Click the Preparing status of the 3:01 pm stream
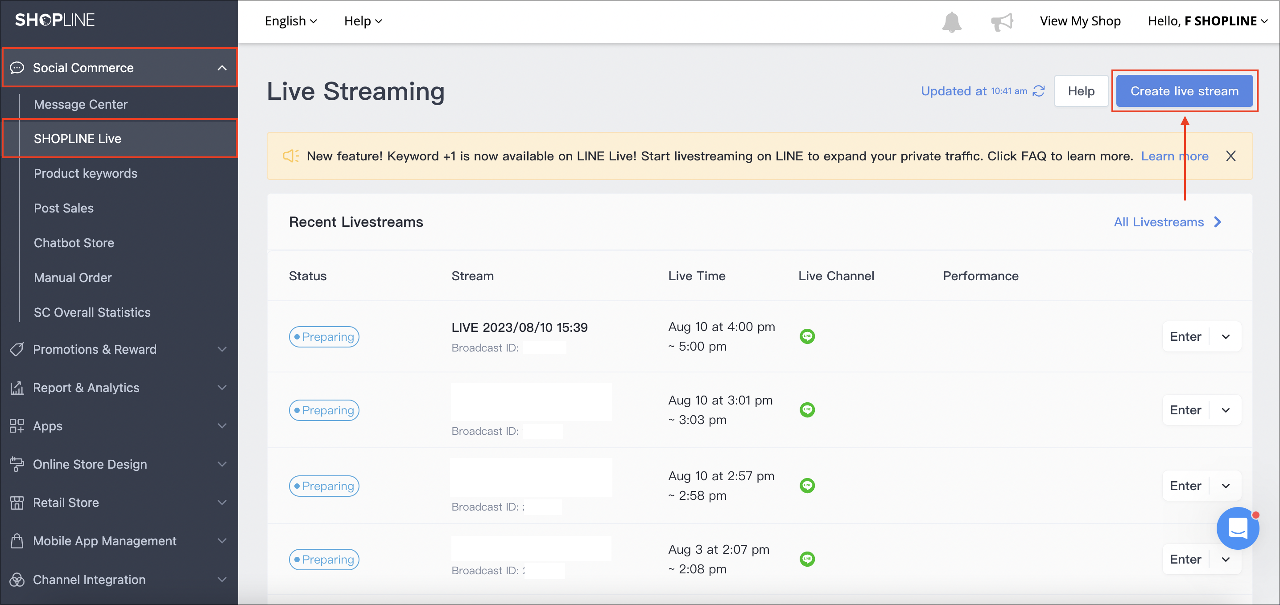This screenshot has height=605, width=1280. [324, 410]
